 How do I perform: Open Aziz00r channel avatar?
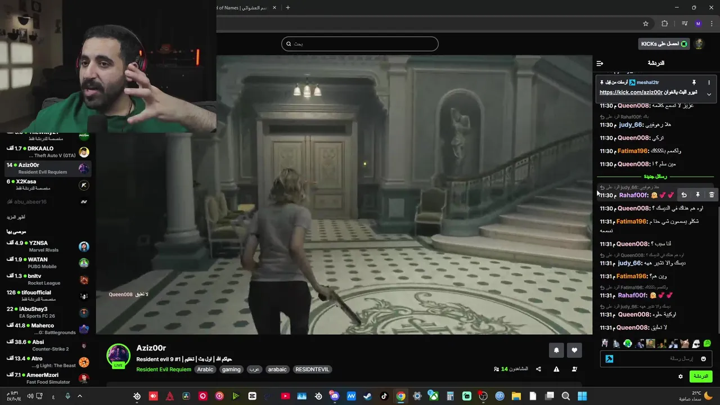118,355
